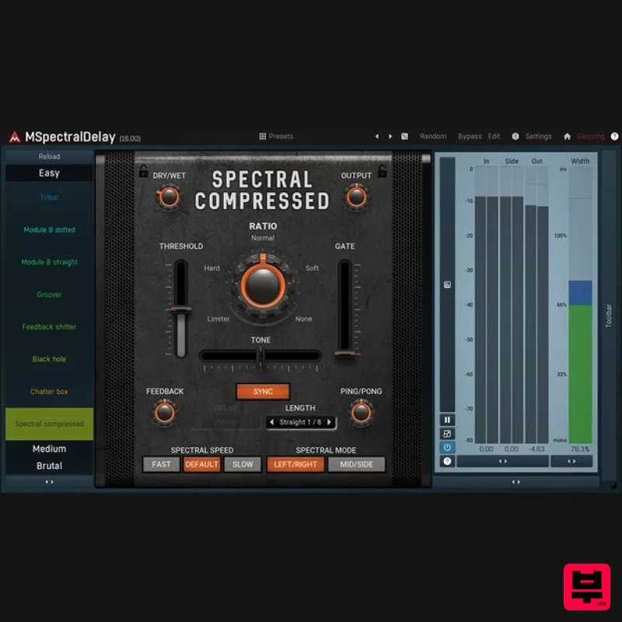Image resolution: width=622 pixels, height=622 pixels.
Task: Open the Edit menu item
Action: pos(494,136)
